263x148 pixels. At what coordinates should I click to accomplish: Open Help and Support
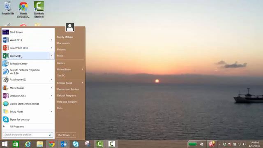pos(67,102)
